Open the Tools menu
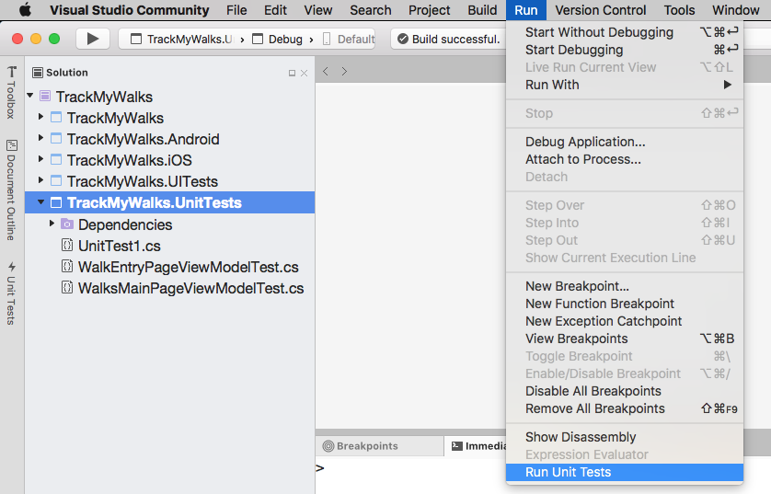 pos(680,10)
